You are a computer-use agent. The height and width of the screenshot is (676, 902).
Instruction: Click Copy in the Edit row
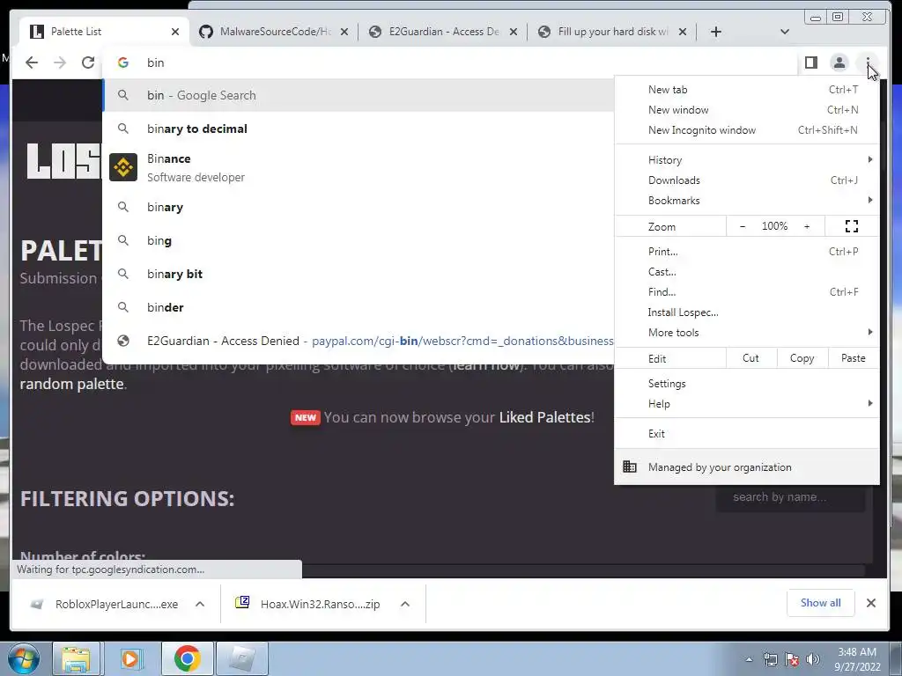click(802, 358)
